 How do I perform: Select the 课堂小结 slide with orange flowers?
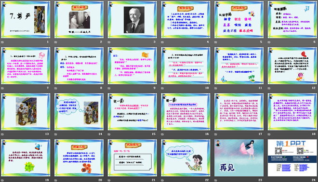(x=79, y=157)
